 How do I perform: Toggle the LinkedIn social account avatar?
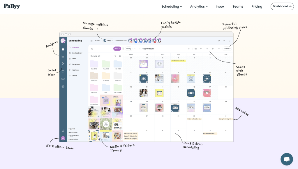(x=144, y=41)
